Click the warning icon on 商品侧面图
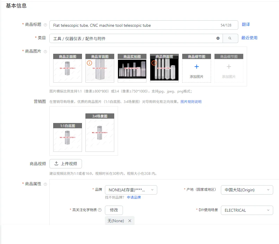Image resolution: width=279 pixels, height=244 pixels. click(154, 63)
